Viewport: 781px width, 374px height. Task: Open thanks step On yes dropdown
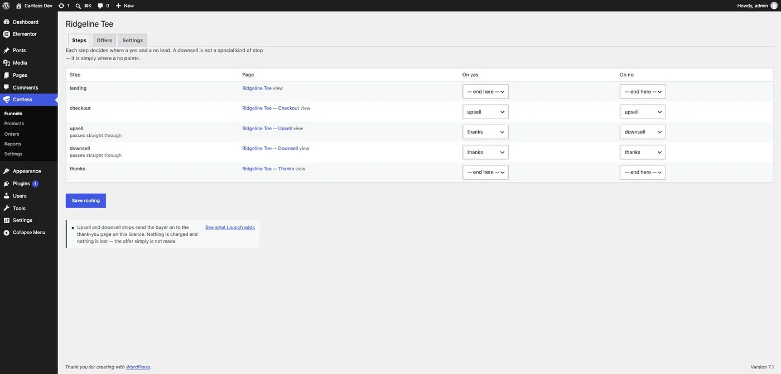click(485, 173)
